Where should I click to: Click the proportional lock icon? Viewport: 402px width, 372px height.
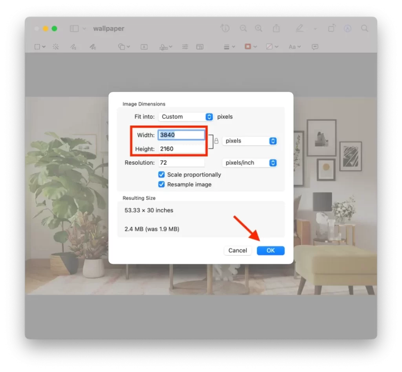[x=216, y=141]
